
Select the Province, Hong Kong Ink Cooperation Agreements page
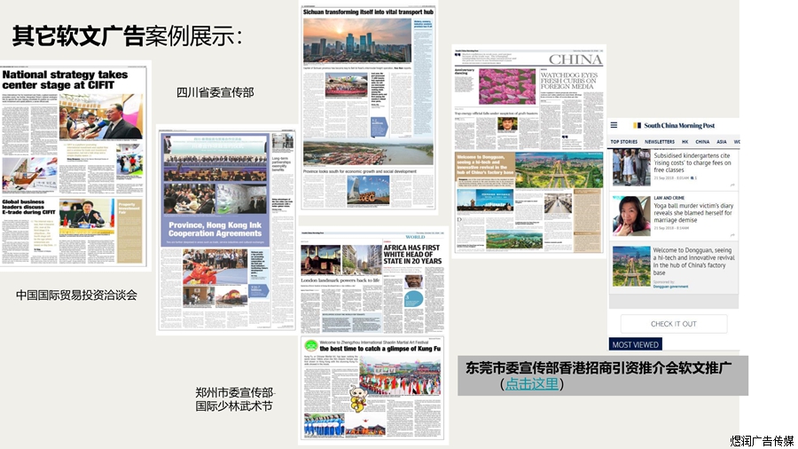(x=226, y=230)
